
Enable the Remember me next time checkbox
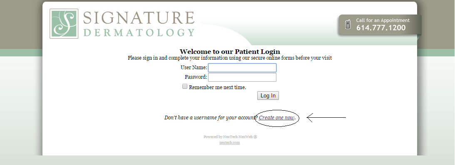184,86
